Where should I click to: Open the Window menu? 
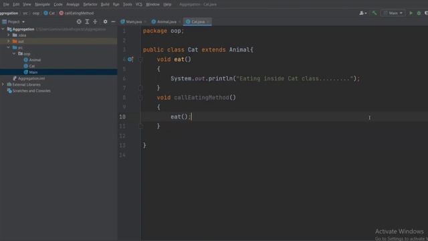click(x=152, y=5)
